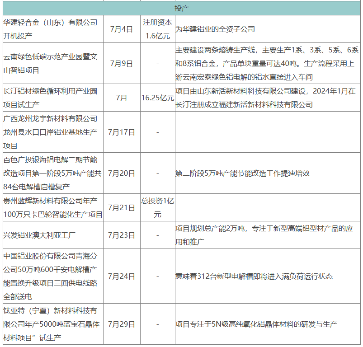Image resolution: width=363 pixels, height=347 pixels.
Task: Click the cell 注册资本1.6亿元
Action: [157, 29]
